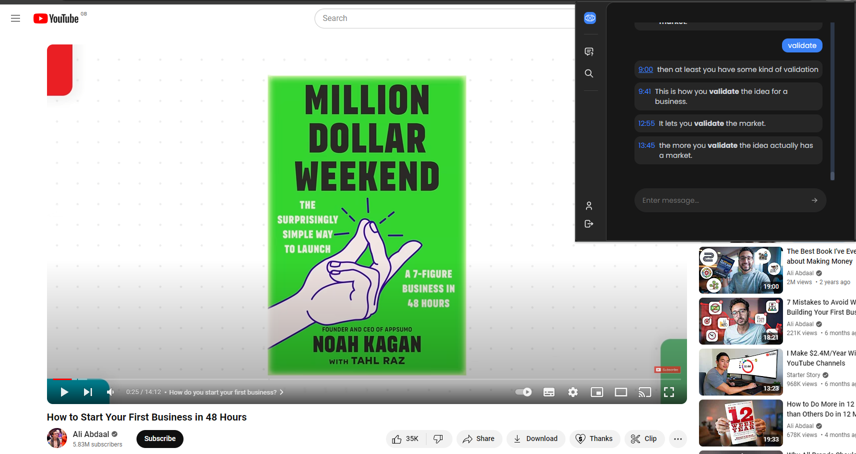Jump to timestamp 9:41 in transcript results
The height and width of the screenshot is (454, 856).
(644, 91)
